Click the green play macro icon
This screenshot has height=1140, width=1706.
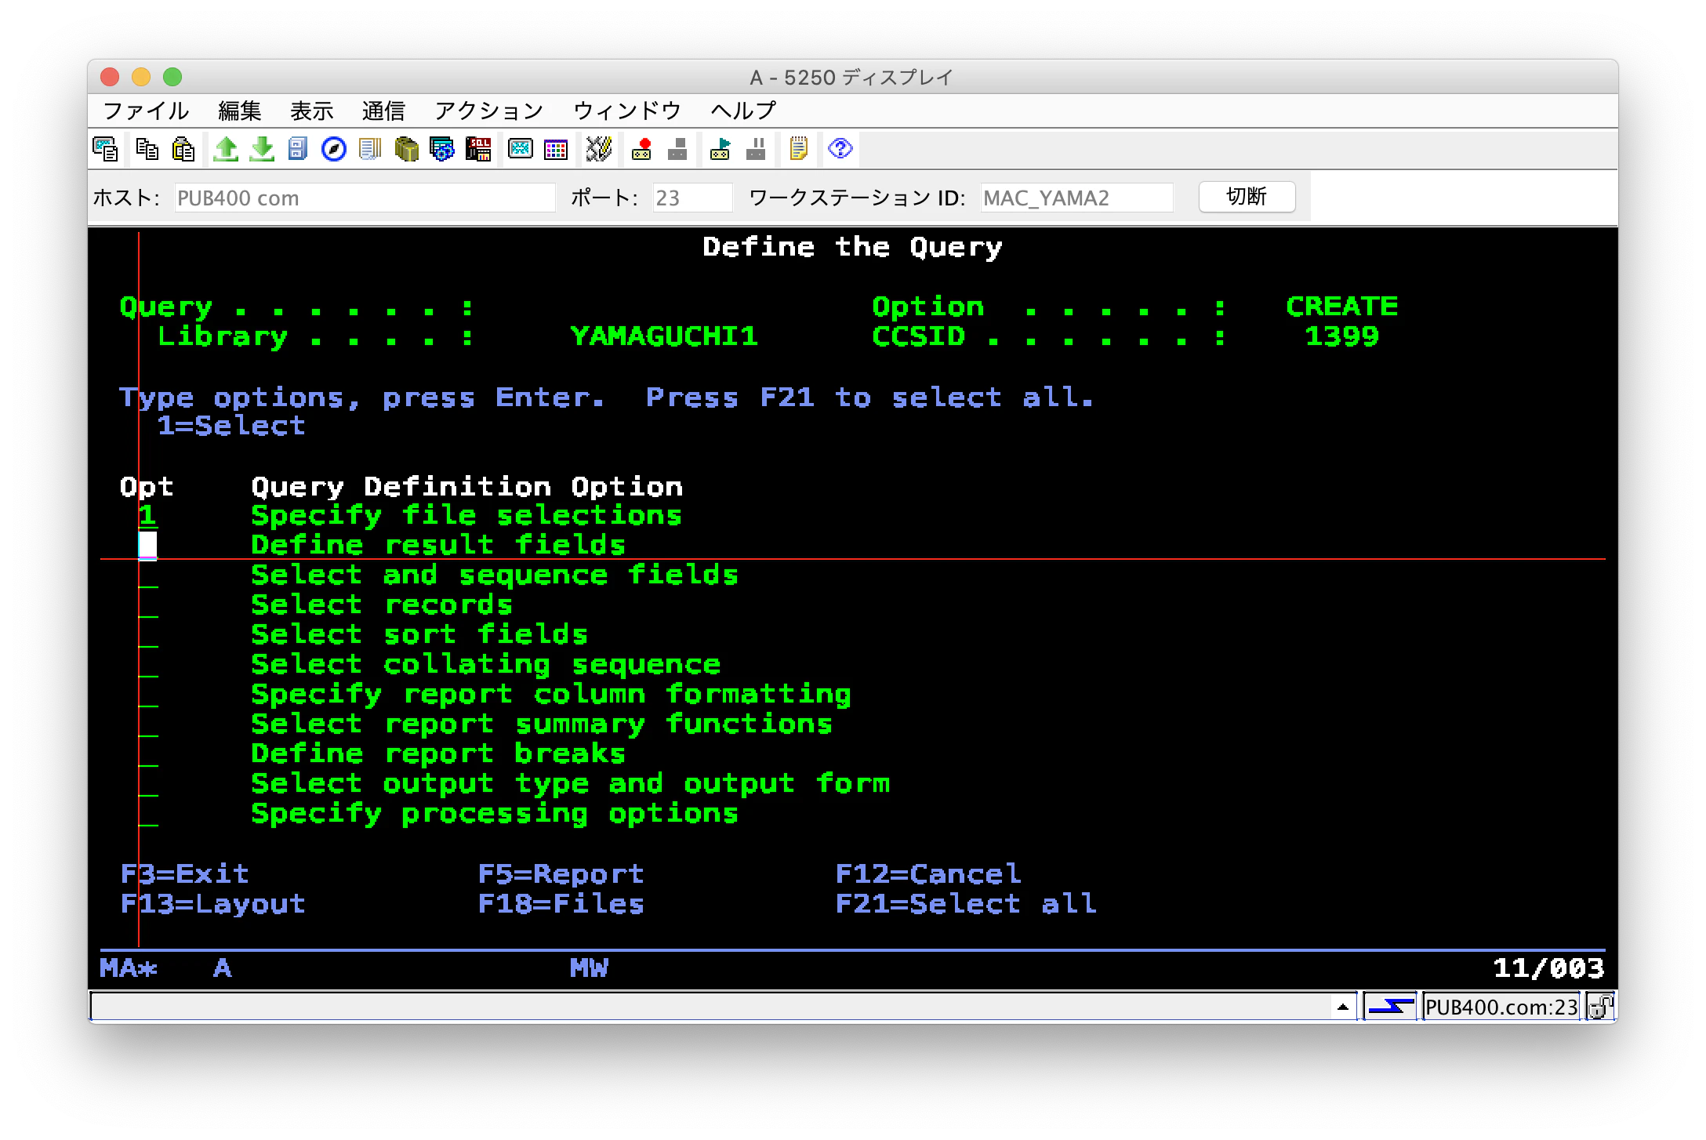(720, 149)
